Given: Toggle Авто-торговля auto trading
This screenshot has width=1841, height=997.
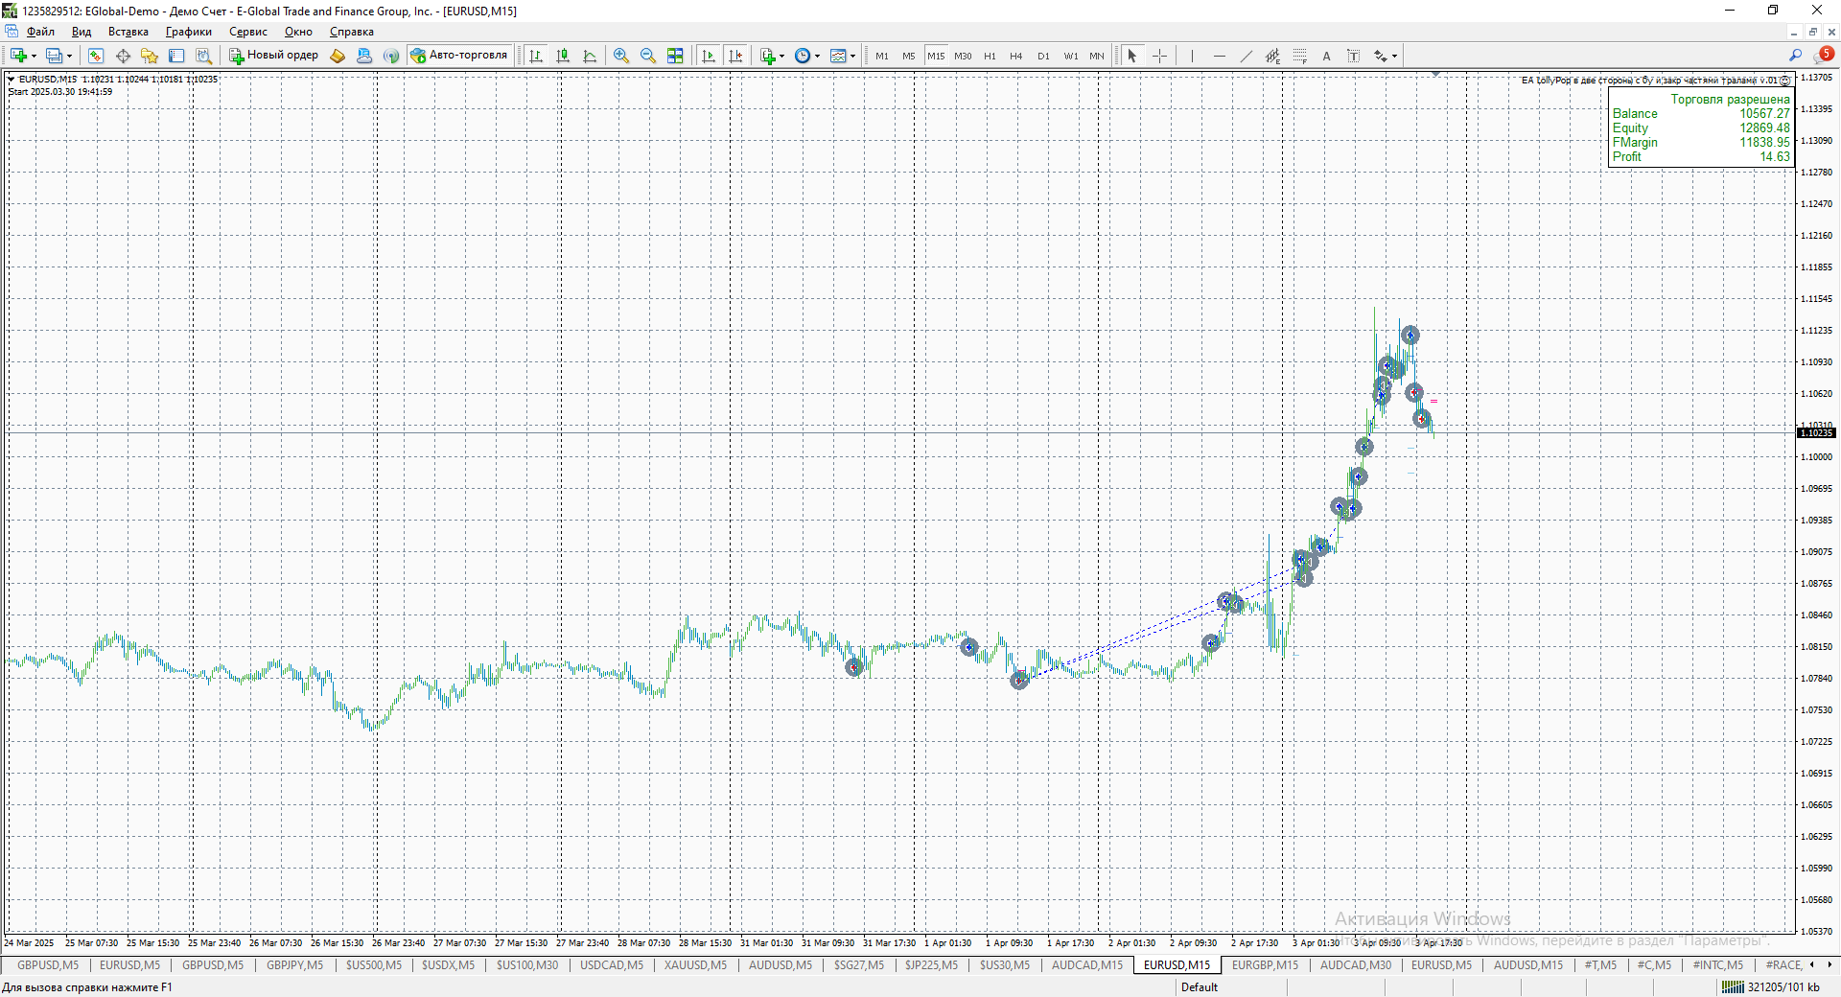Looking at the screenshot, I should pyautogui.click(x=459, y=56).
